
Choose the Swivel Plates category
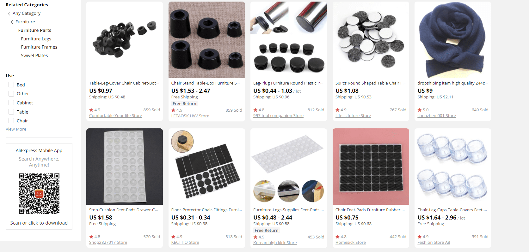click(34, 56)
